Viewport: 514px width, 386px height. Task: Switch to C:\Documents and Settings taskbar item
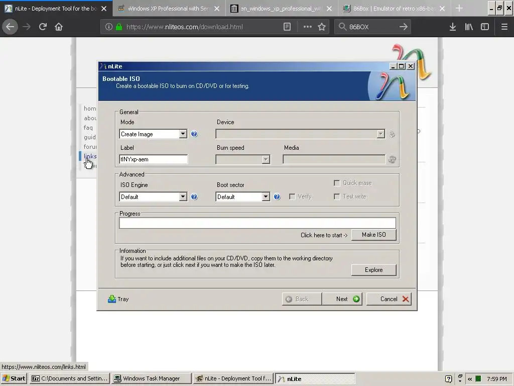point(69,378)
